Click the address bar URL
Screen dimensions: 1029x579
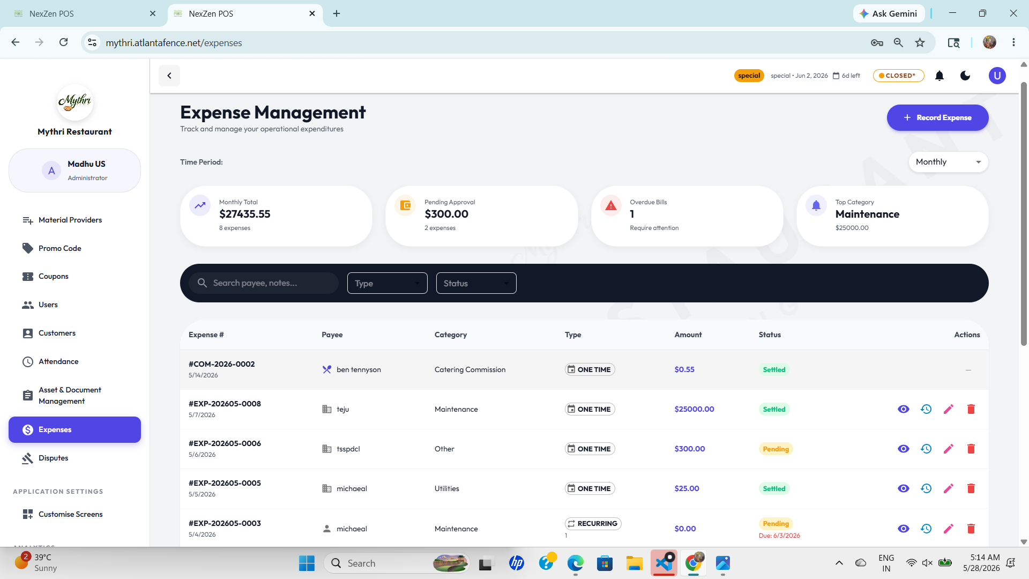click(x=174, y=43)
